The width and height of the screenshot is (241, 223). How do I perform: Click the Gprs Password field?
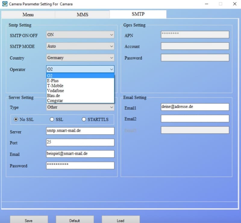[195, 58]
